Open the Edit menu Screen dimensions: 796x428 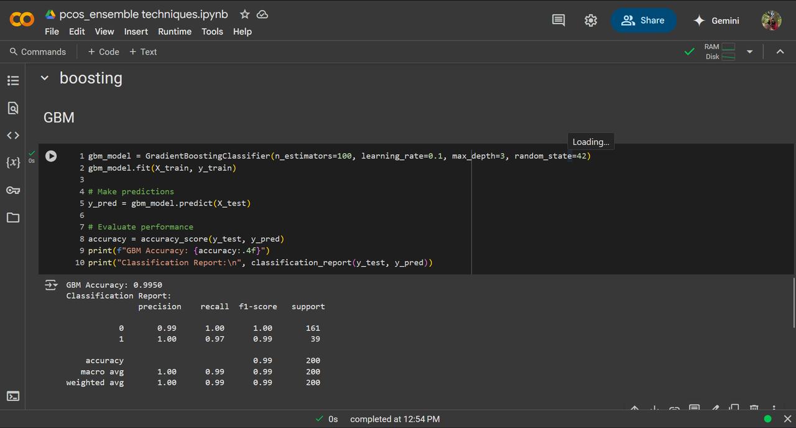(77, 32)
